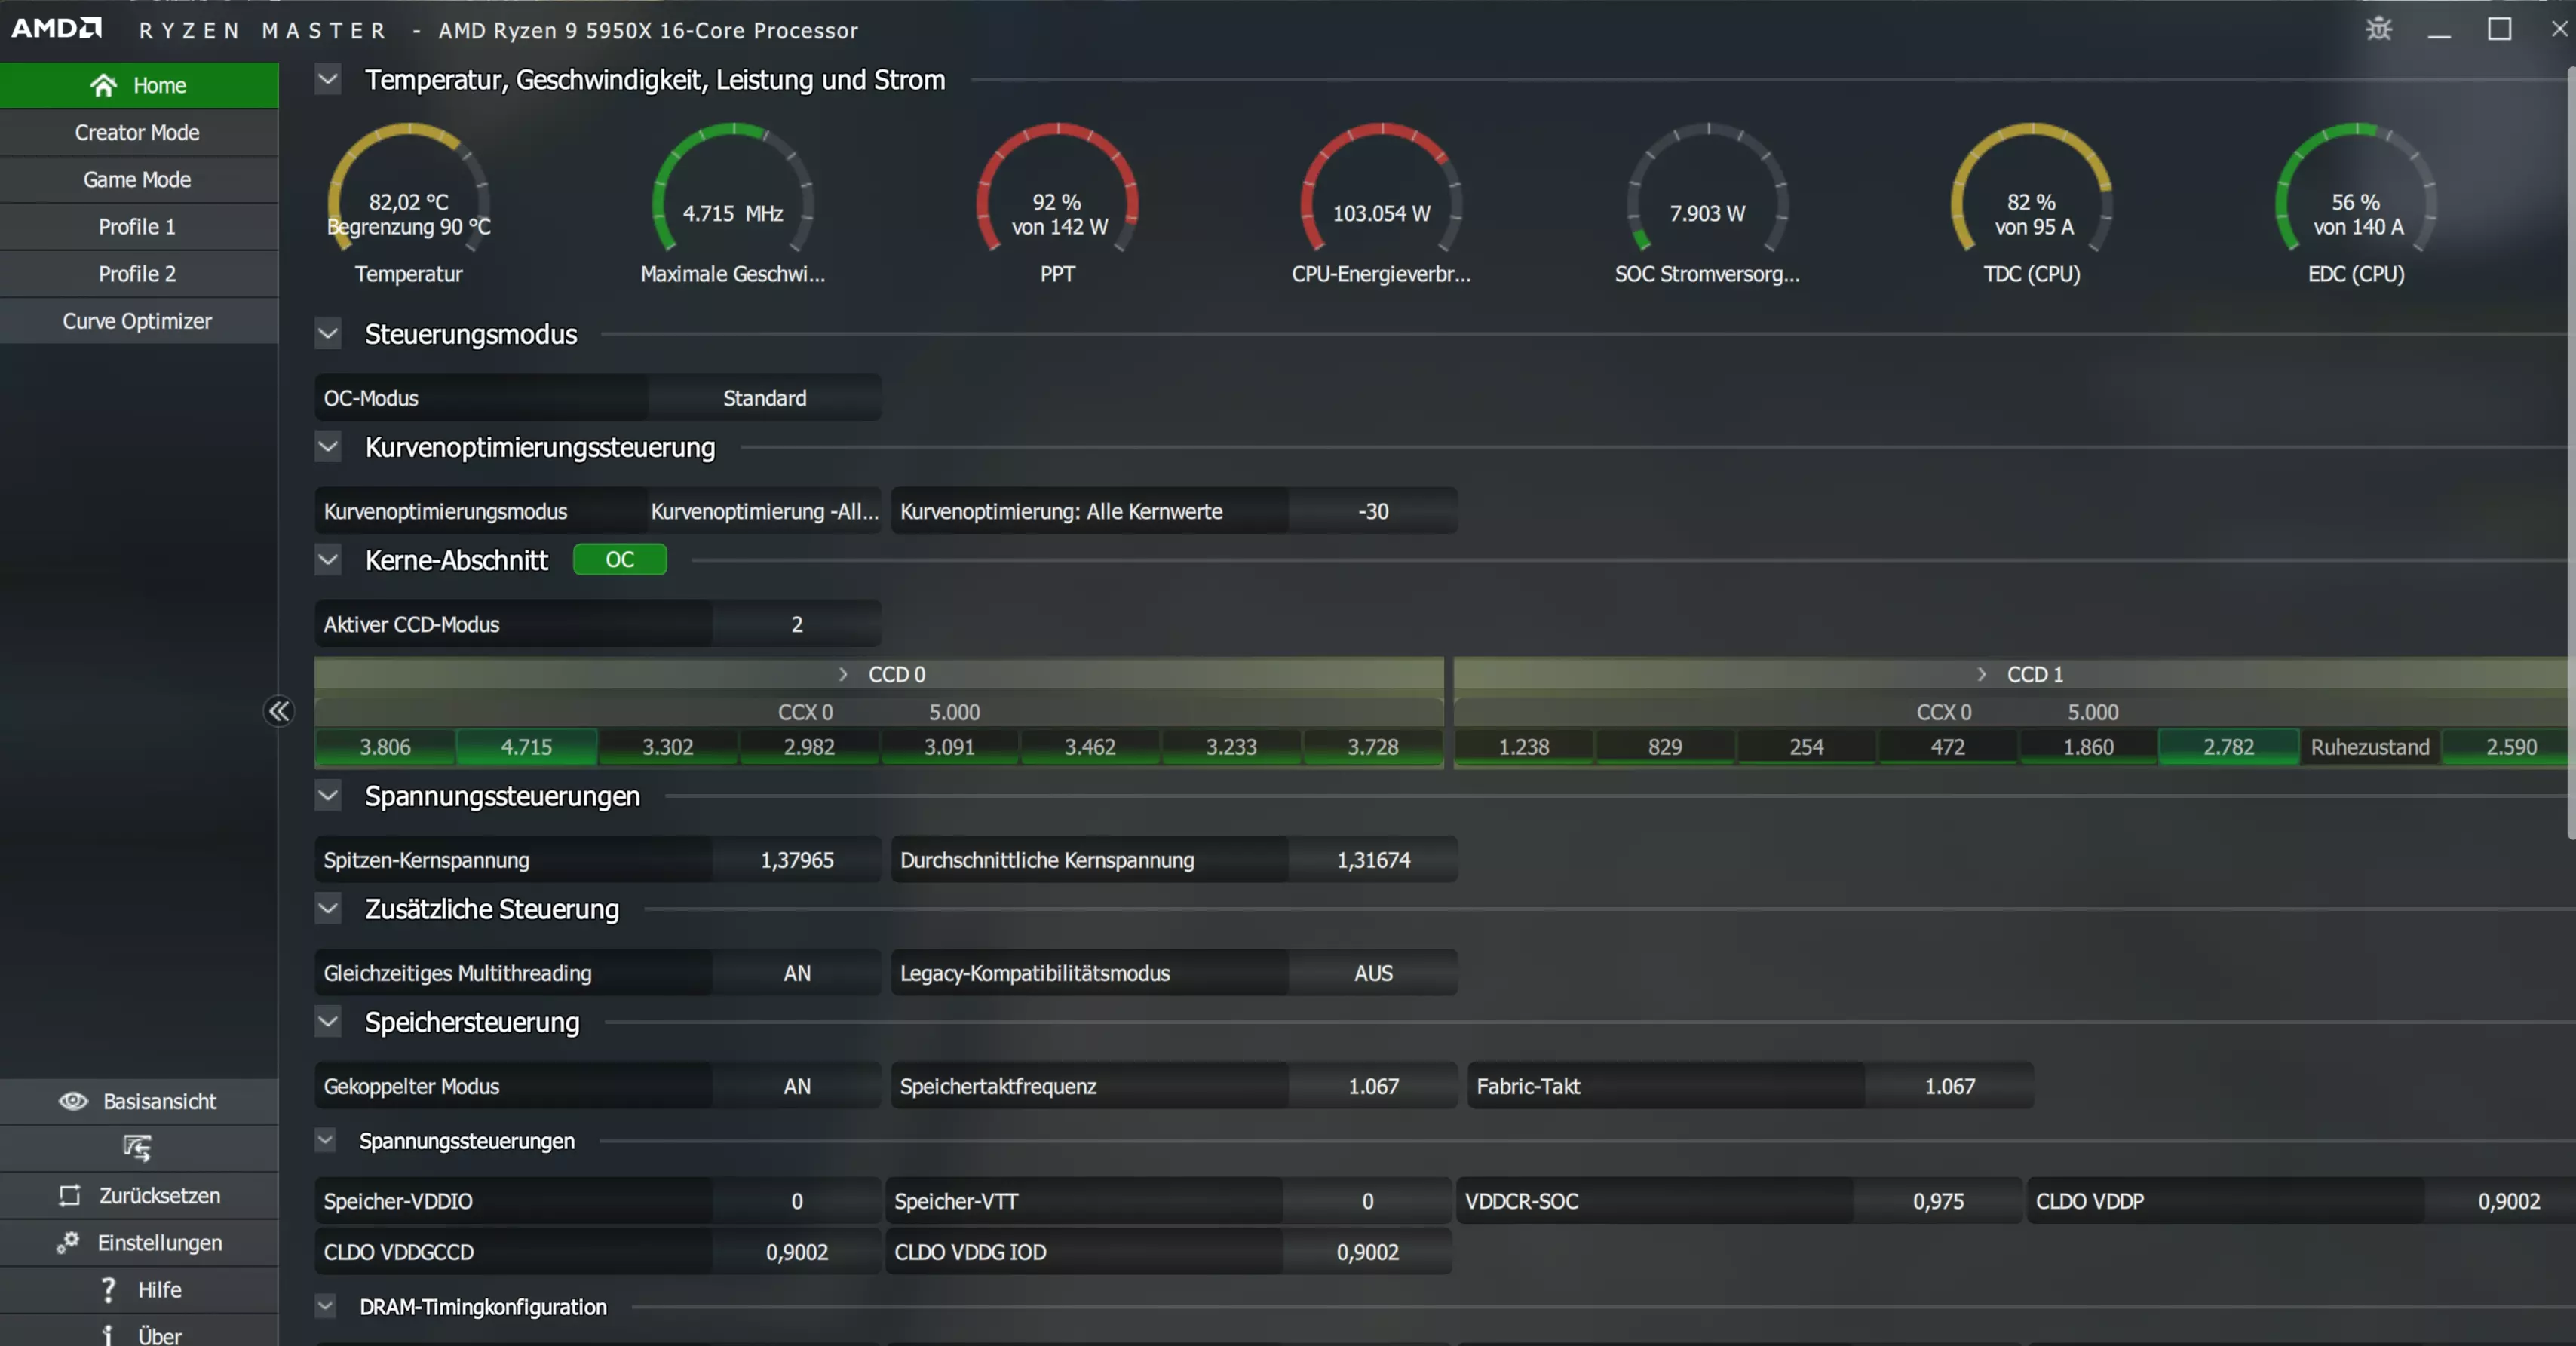Screen dimensions: 2576x1346
Task: Click CLDO VDDG IOD value 0,9002
Action: coord(1367,1251)
